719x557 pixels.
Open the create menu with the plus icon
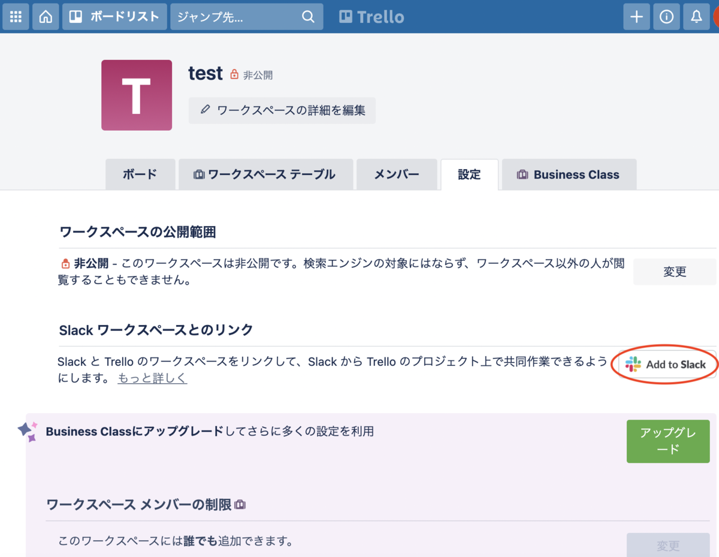tap(636, 16)
